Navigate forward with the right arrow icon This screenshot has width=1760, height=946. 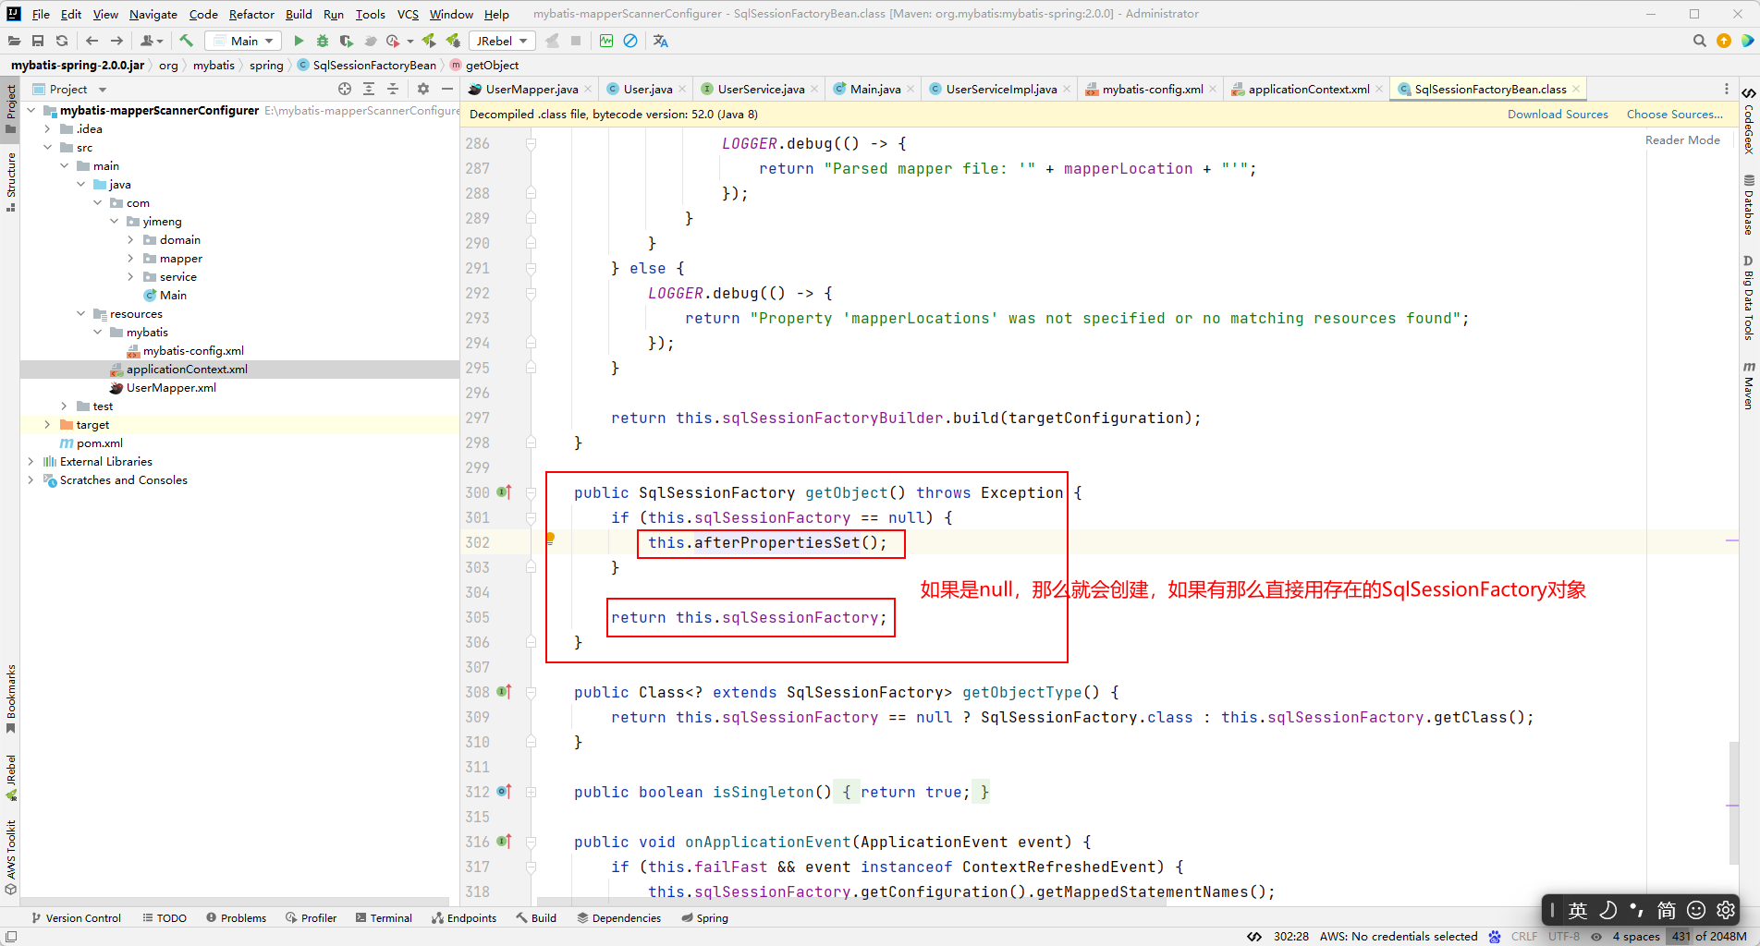click(116, 41)
